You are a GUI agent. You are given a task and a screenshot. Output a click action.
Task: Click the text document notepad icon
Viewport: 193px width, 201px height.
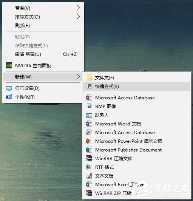click(89, 176)
